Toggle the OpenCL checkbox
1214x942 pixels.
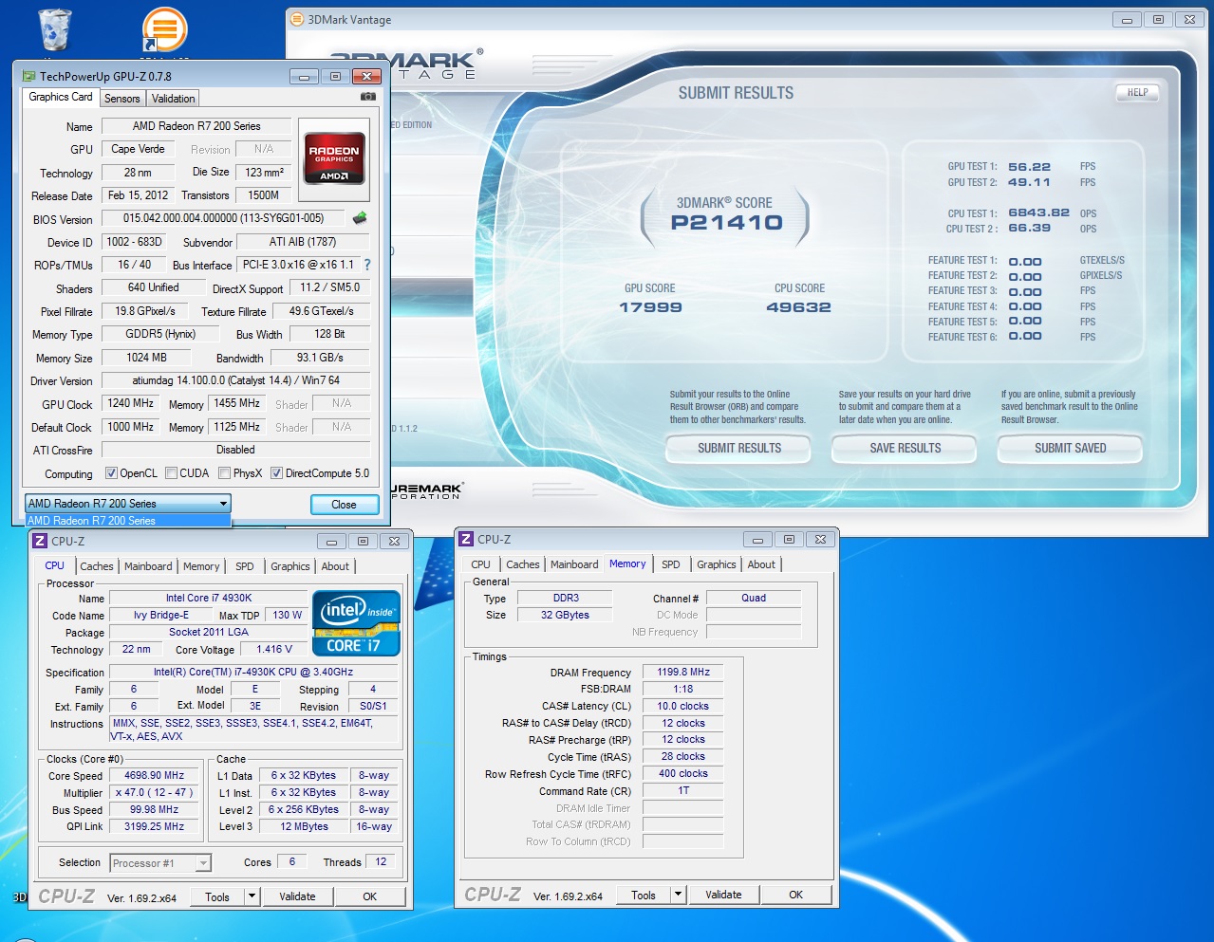[x=111, y=473]
